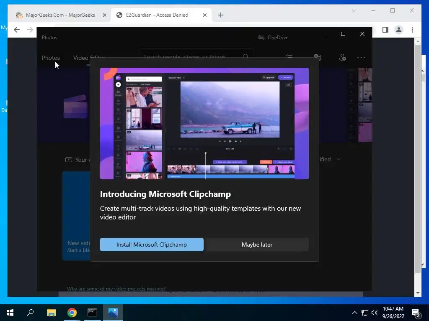The height and width of the screenshot is (321, 429).
Task: Open the Photos select checklist icon
Action: tap(289, 57)
